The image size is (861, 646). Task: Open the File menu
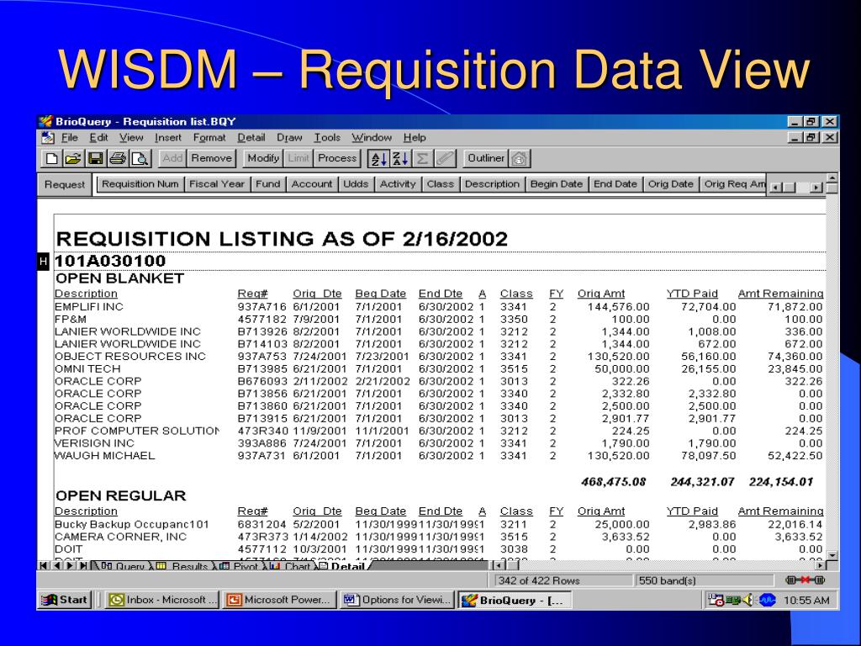click(69, 137)
